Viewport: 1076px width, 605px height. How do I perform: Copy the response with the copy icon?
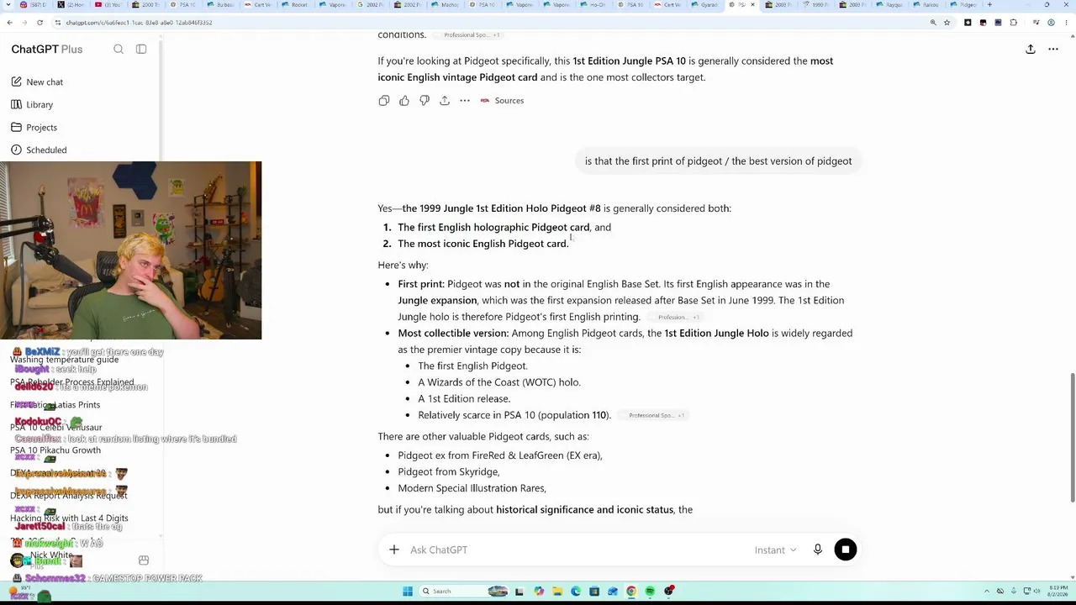click(x=384, y=101)
